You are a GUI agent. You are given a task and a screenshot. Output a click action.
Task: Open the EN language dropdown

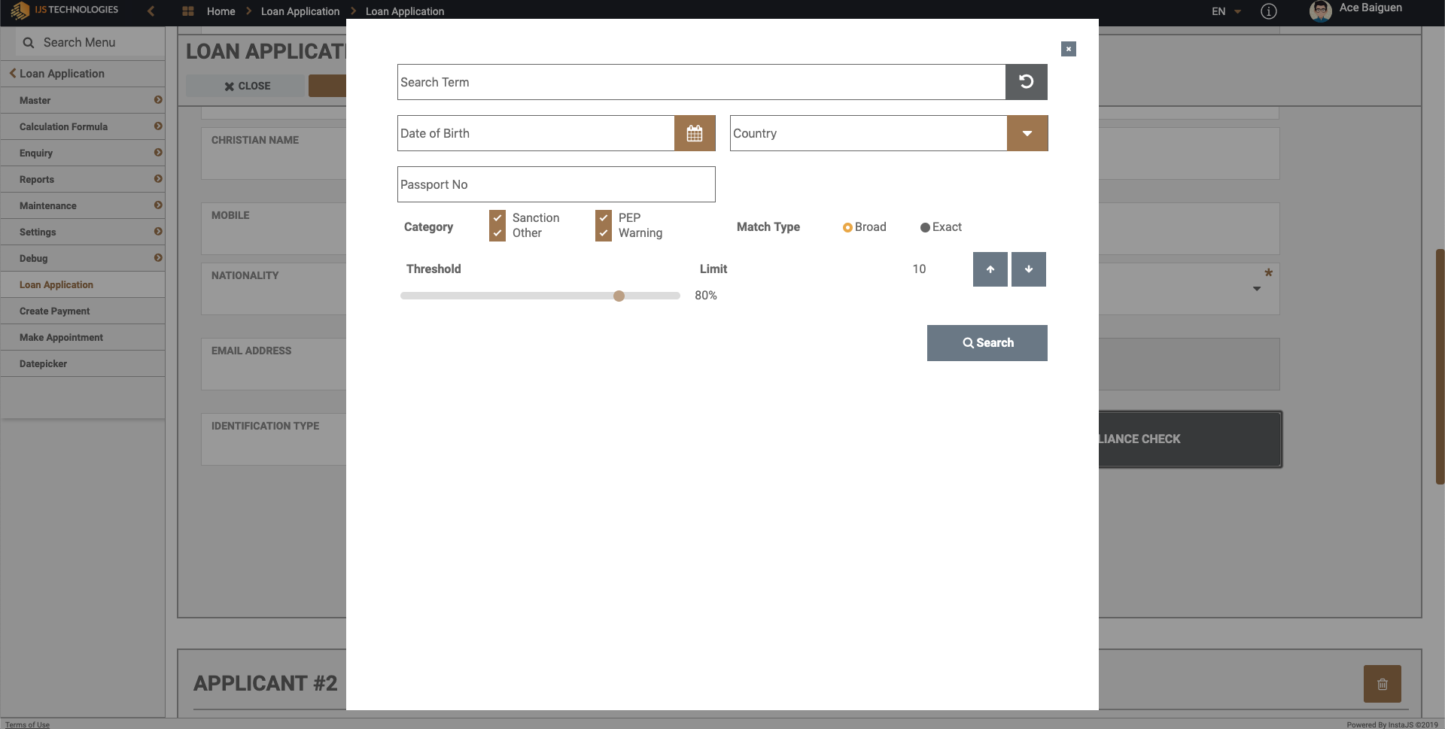pos(1225,11)
